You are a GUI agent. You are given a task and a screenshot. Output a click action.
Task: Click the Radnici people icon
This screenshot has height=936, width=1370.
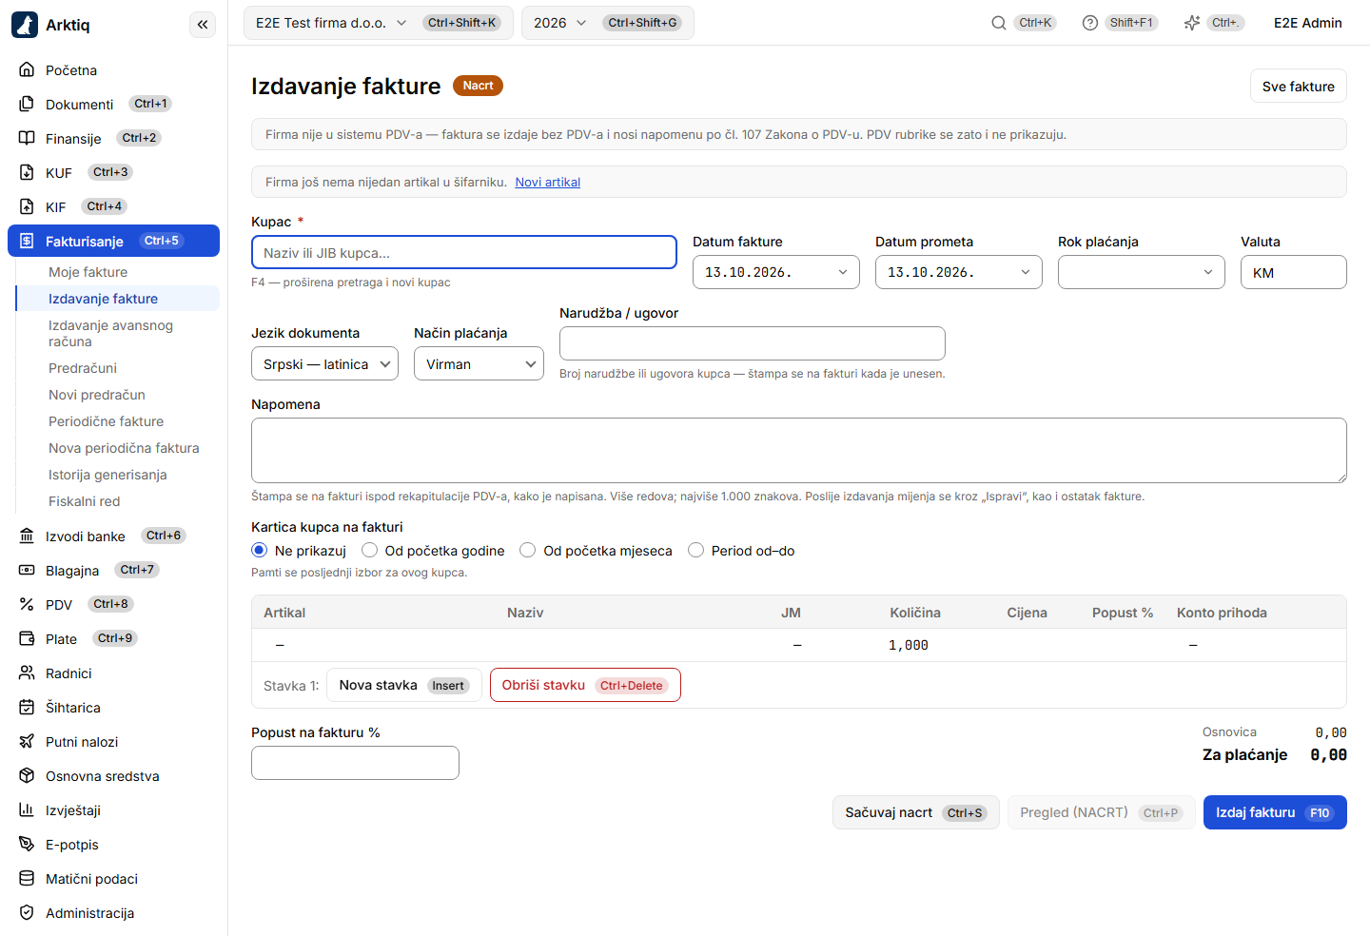27,673
